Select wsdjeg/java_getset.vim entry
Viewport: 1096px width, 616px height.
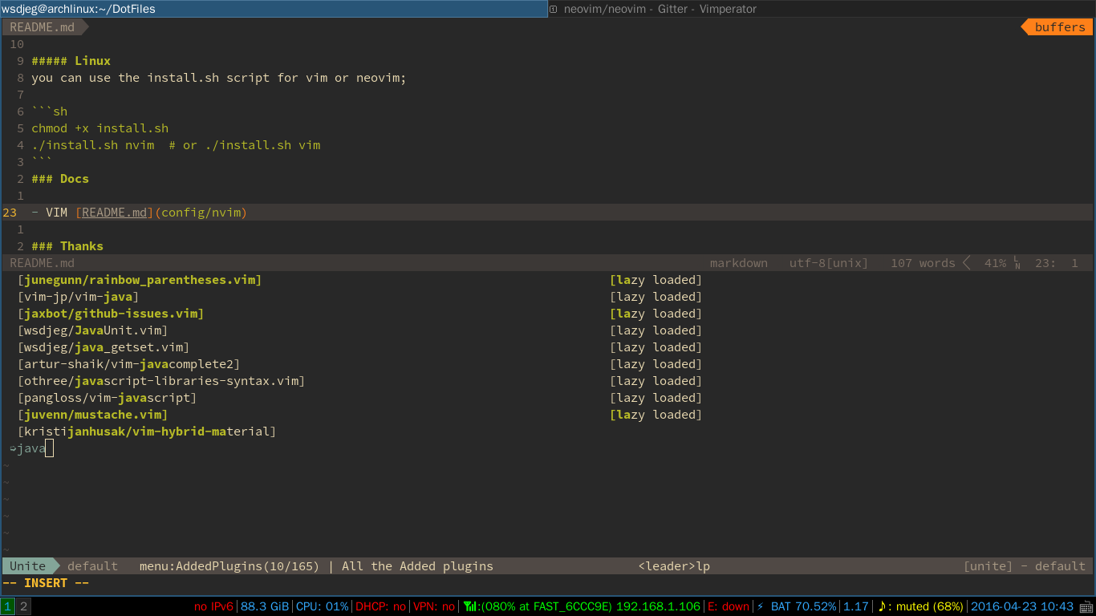(x=104, y=347)
